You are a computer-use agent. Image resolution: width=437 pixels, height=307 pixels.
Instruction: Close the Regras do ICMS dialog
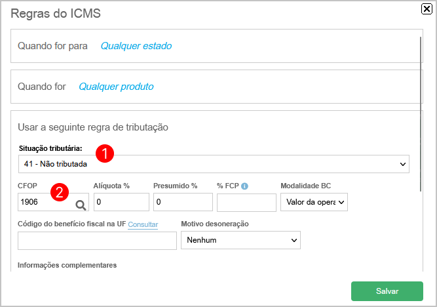(427, 9)
